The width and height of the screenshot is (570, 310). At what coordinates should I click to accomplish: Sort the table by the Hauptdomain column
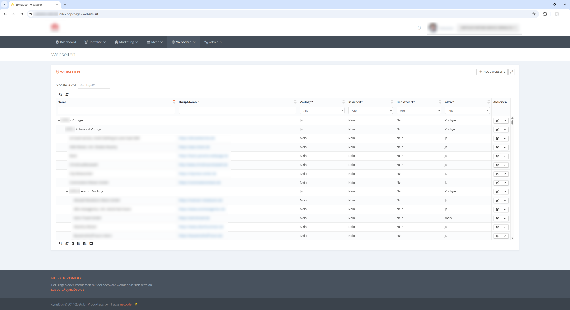click(237, 102)
